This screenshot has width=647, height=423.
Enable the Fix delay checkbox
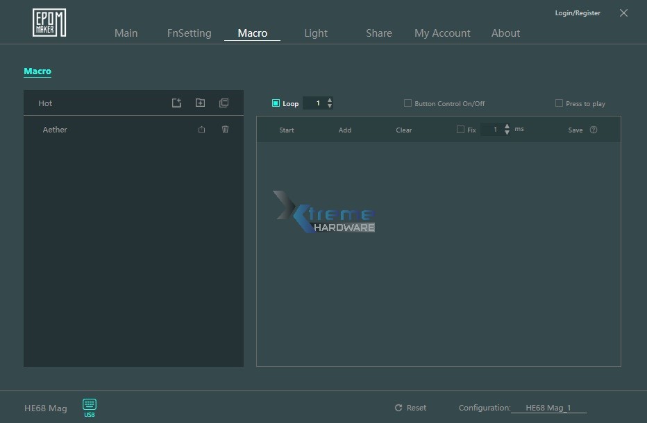(460, 130)
